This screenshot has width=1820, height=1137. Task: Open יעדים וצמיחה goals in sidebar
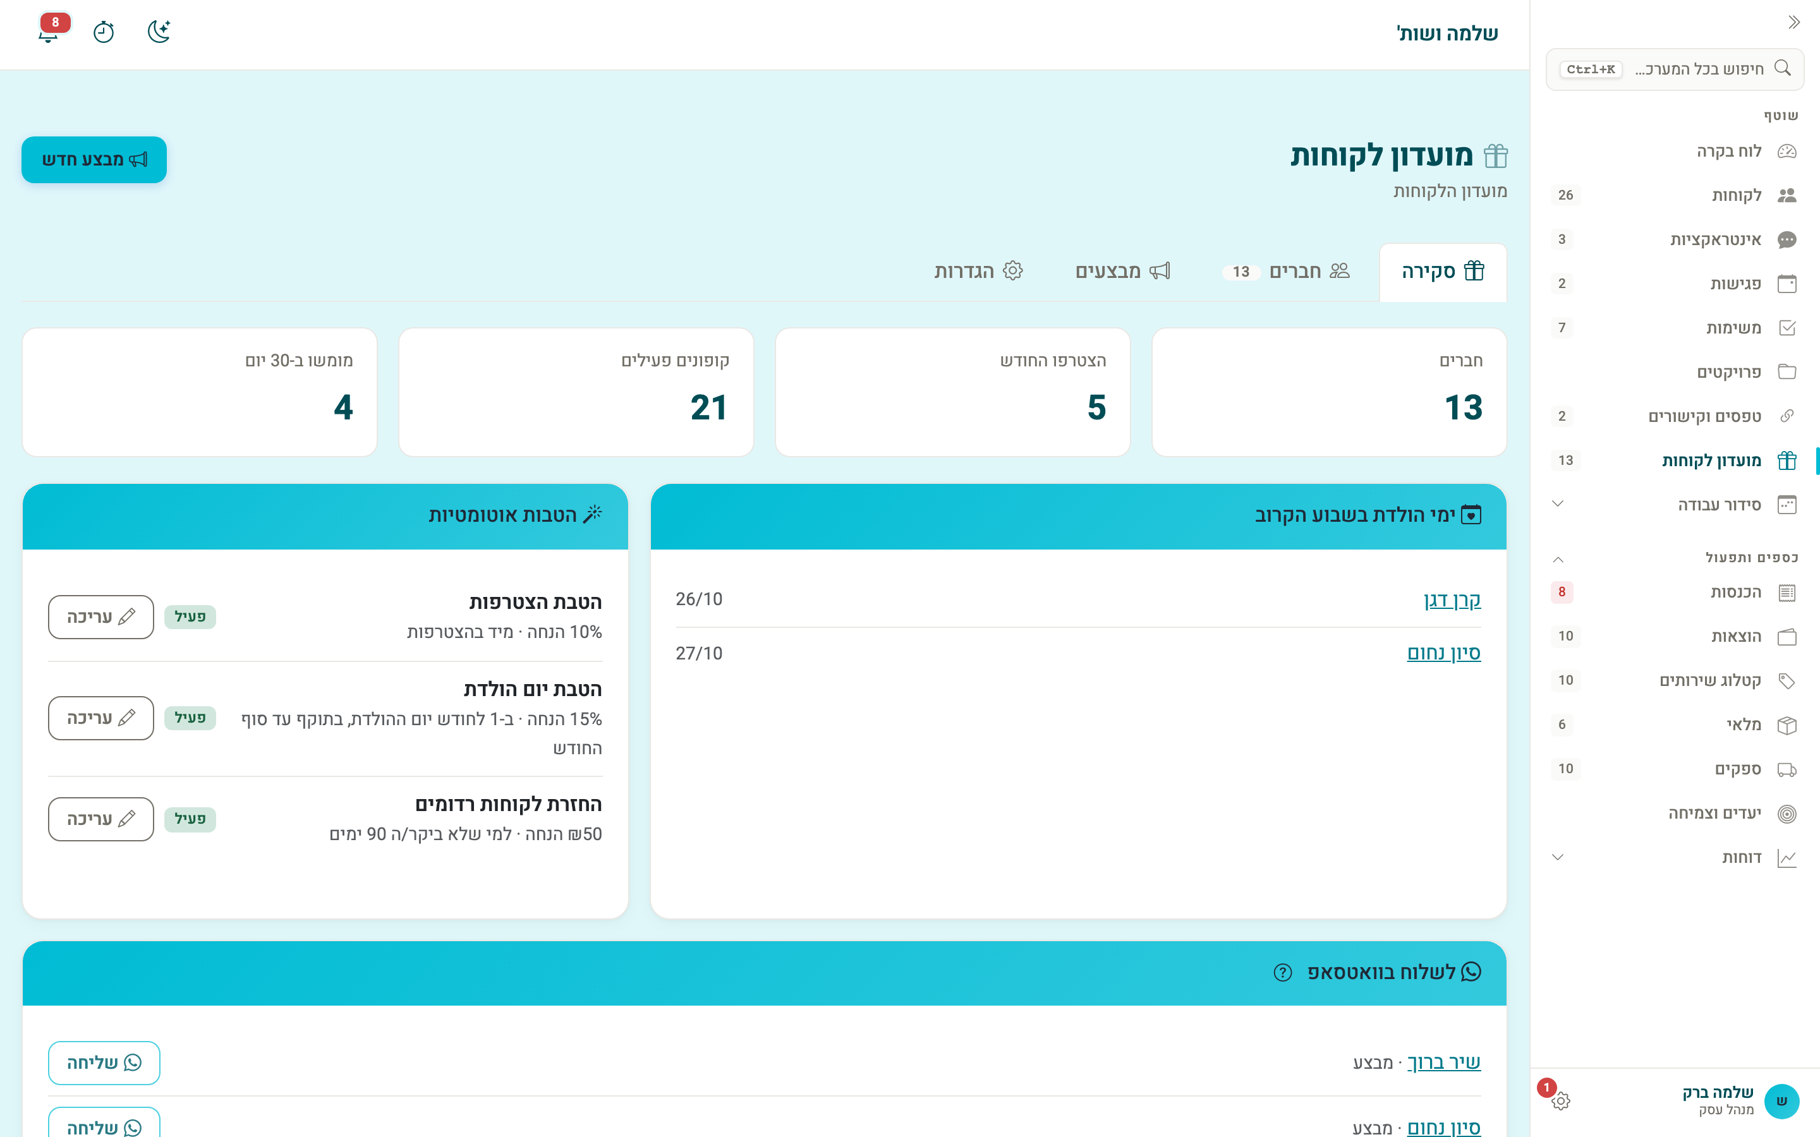coord(1675,814)
